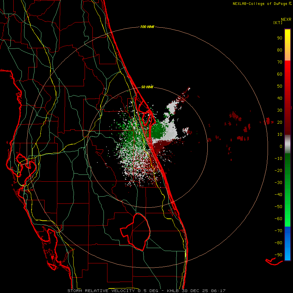Select the KMLB radar site identifier
The height and width of the screenshot is (293, 293).
(x=173, y=291)
